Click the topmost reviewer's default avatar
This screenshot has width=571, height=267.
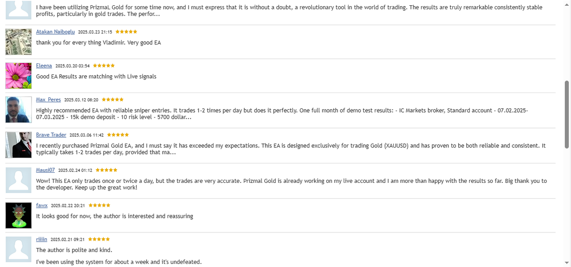coord(19,9)
